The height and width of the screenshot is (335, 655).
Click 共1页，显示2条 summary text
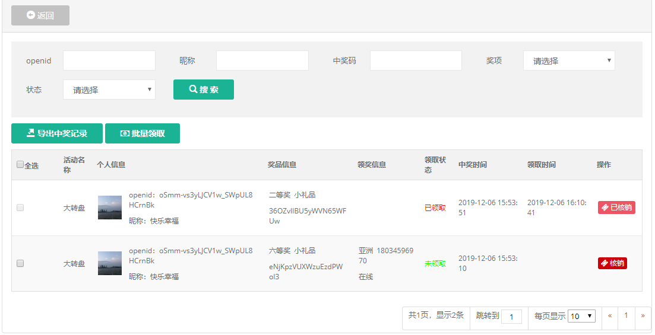tap(436, 315)
